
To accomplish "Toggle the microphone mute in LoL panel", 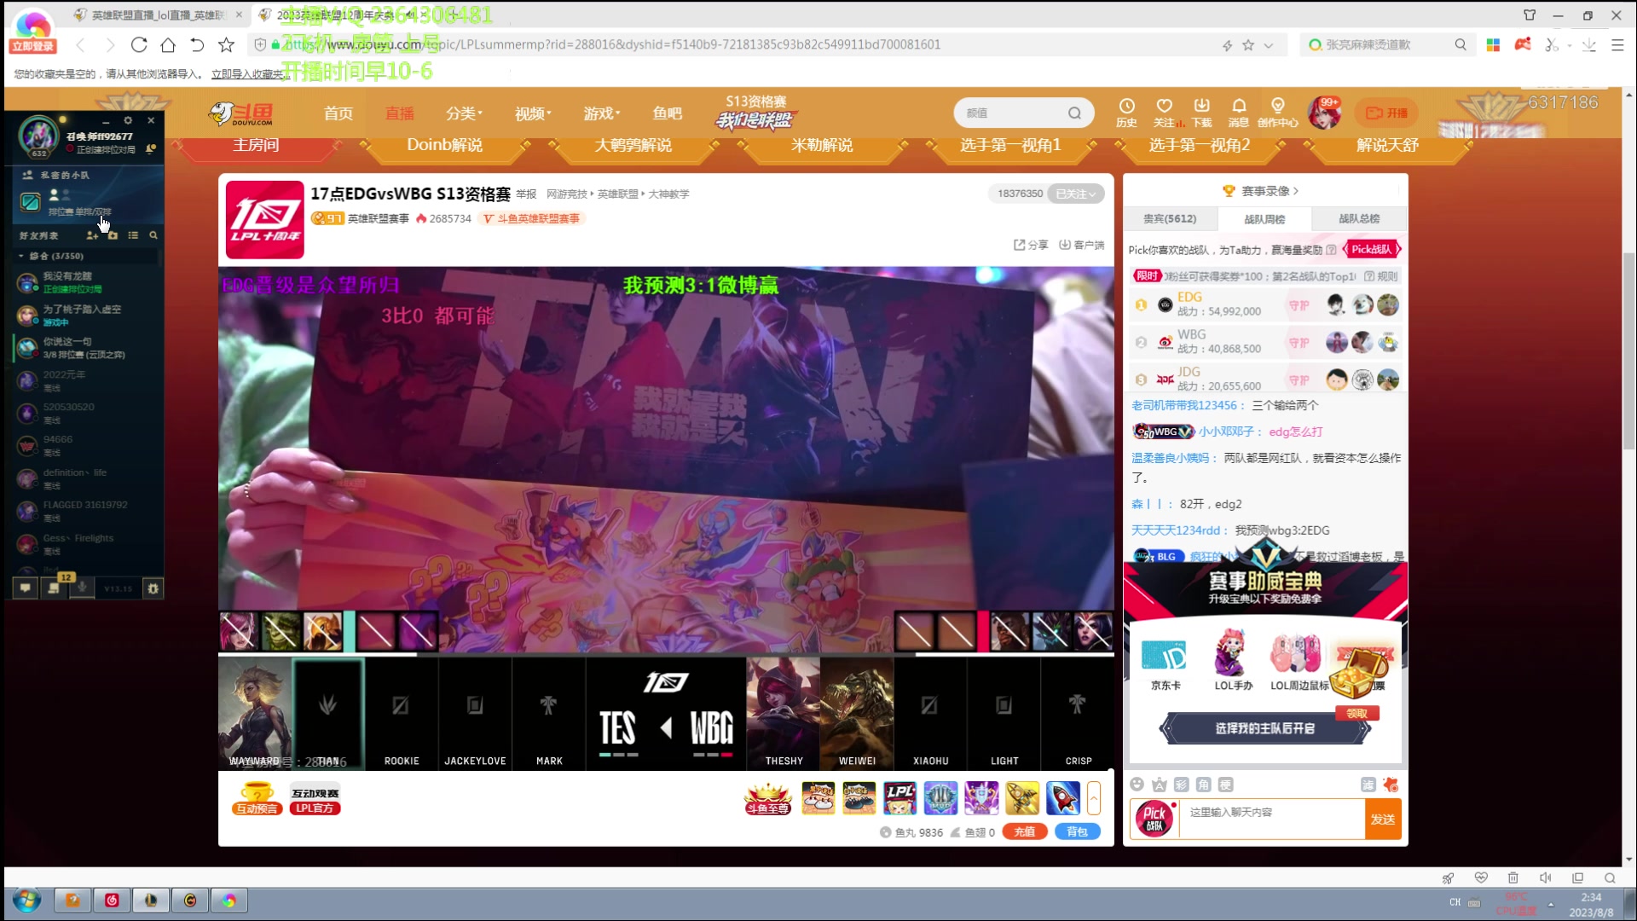I will coord(83,587).
